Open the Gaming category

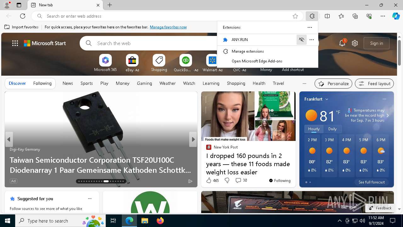[145, 83]
